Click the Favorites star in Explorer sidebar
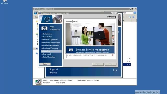 click(37, 21)
